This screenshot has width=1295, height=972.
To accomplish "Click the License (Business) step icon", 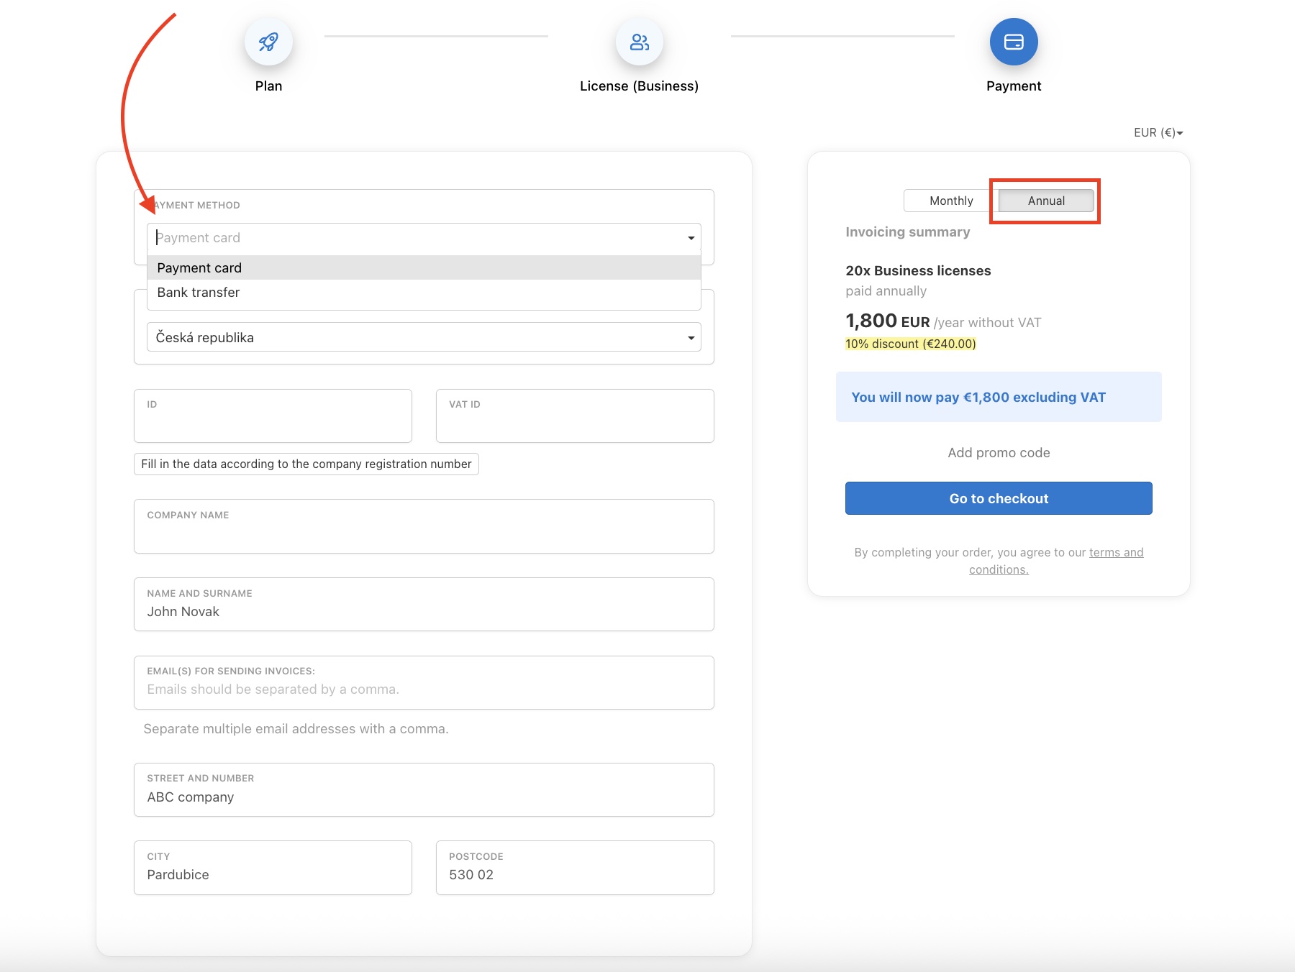I will point(639,42).
